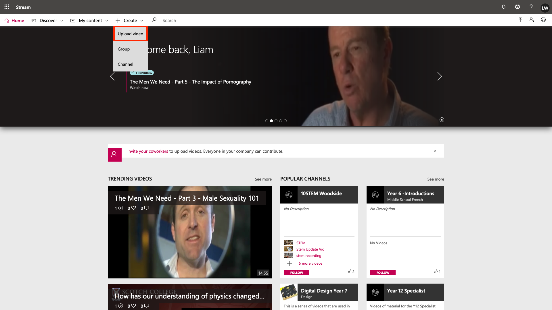Open the LW account avatar

tap(545, 8)
